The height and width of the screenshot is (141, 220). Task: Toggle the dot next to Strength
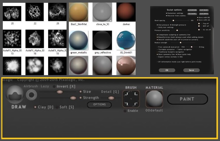(81, 98)
